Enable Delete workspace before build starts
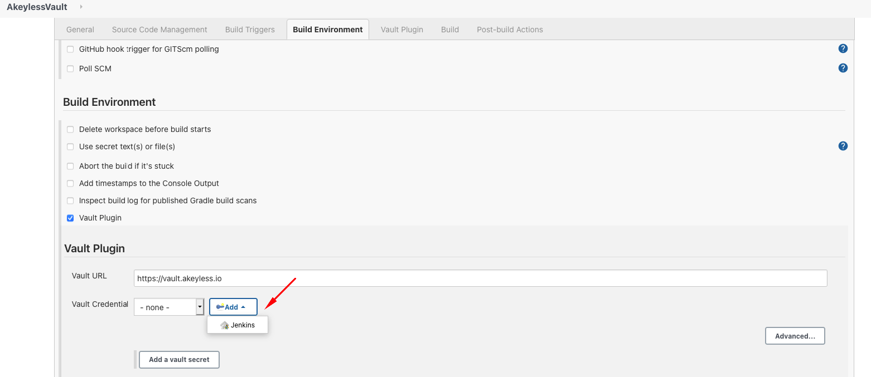This screenshot has width=871, height=377. click(70, 129)
